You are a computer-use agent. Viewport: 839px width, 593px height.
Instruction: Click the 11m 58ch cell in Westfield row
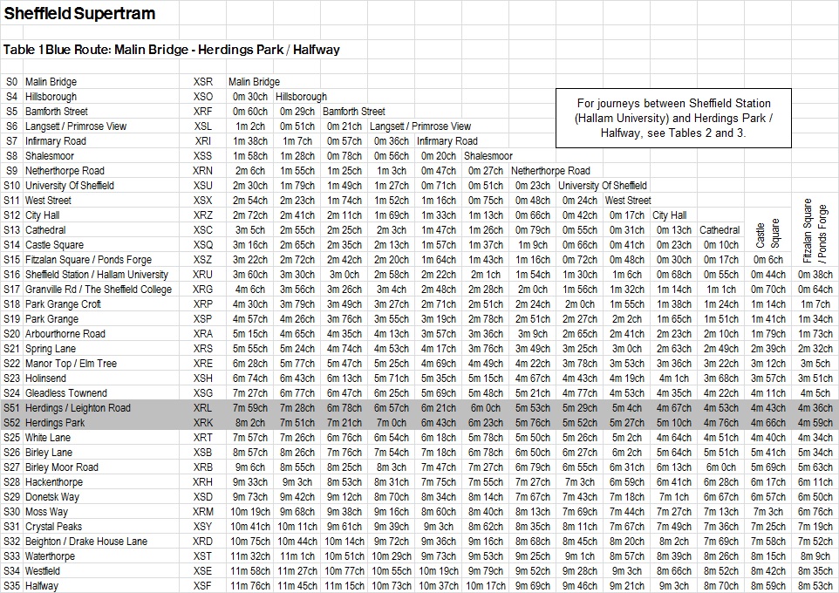point(250,571)
